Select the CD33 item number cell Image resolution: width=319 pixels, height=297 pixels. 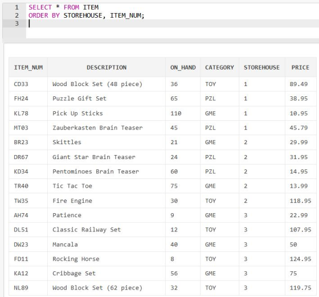pos(28,84)
